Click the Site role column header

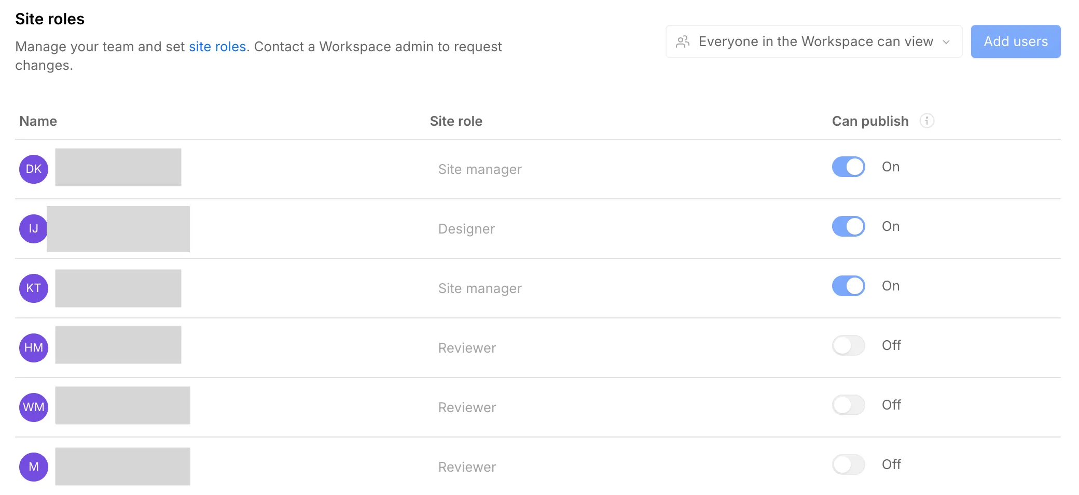pos(456,121)
